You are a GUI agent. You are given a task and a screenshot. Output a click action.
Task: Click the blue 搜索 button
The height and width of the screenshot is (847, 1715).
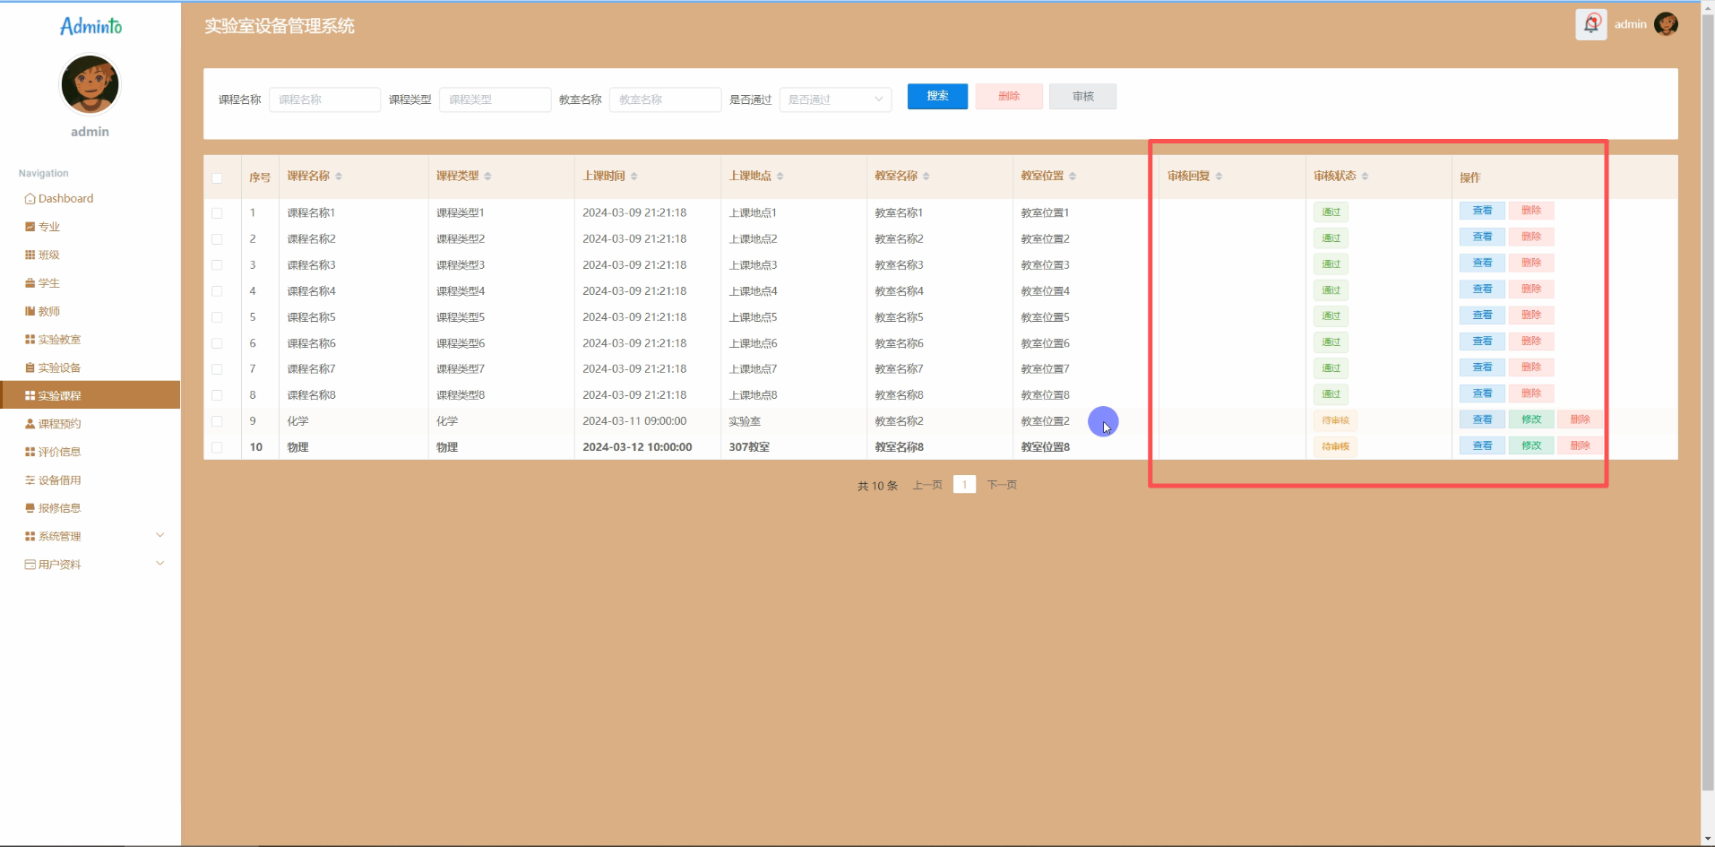coord(937,96)
